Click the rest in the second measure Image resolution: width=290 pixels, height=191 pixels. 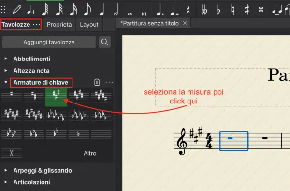[x=265, y=138]
